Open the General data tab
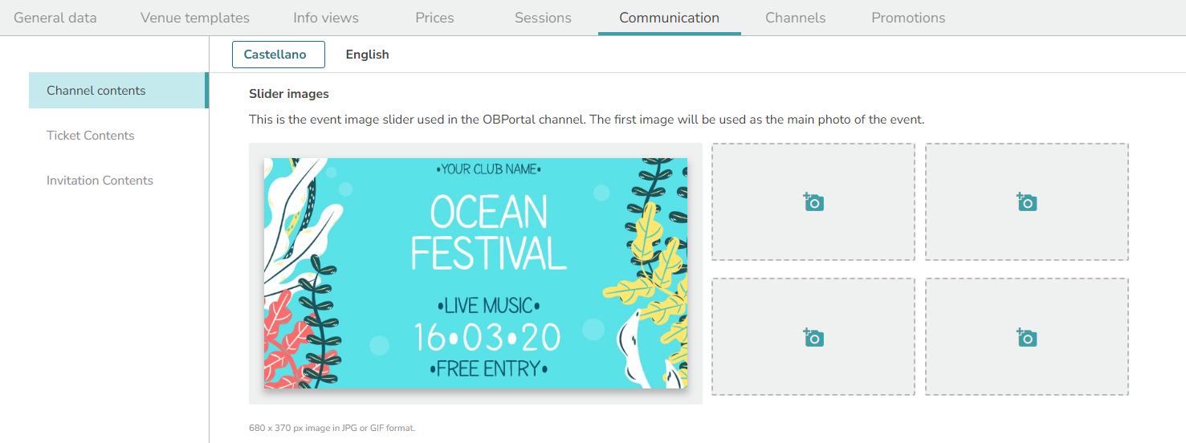Screen dimensions: 1186x443 [x=55, y=18]
